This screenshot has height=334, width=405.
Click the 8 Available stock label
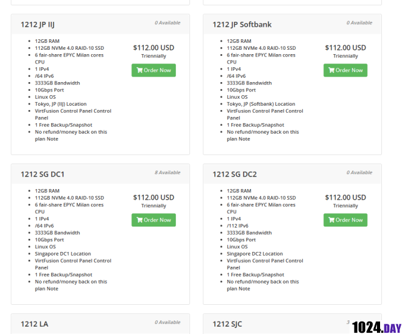167,172
